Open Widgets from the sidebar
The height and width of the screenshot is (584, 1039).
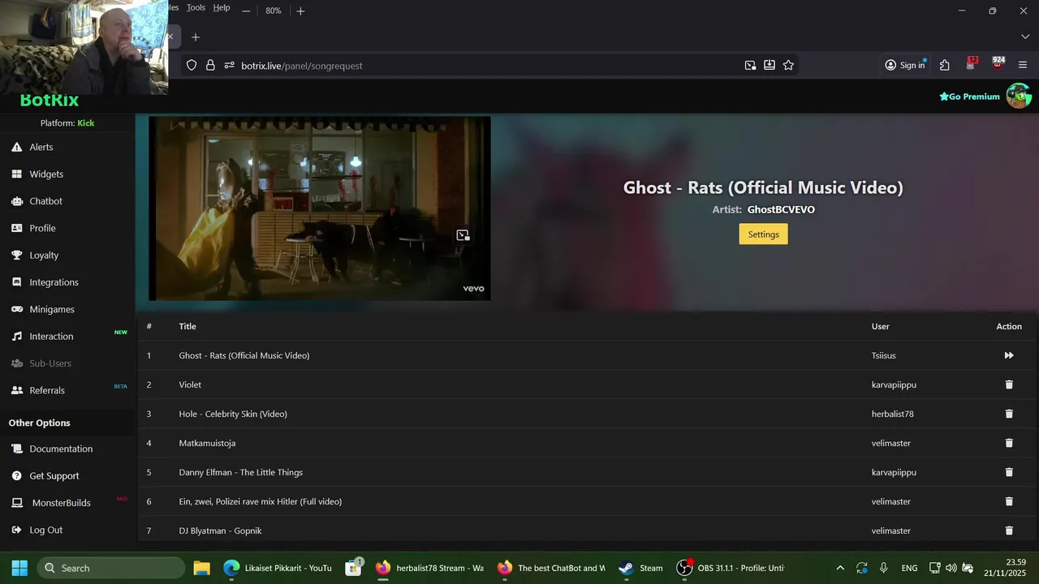46,174
